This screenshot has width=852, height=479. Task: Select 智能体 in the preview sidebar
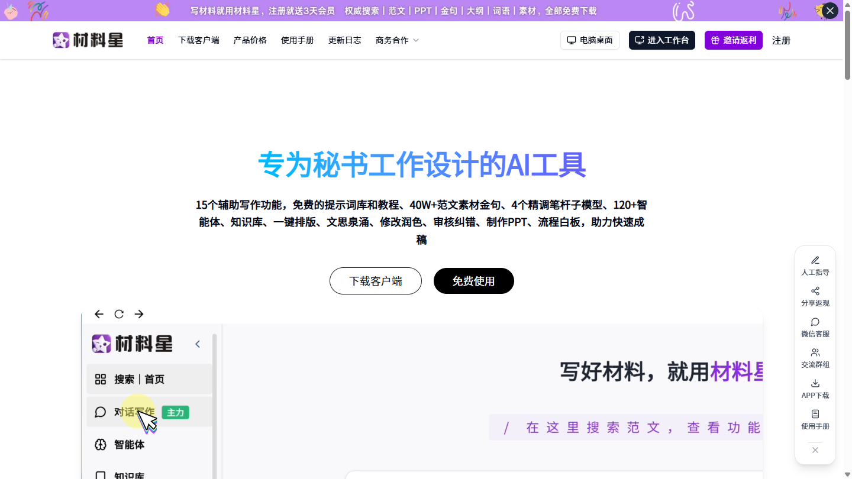150,445
